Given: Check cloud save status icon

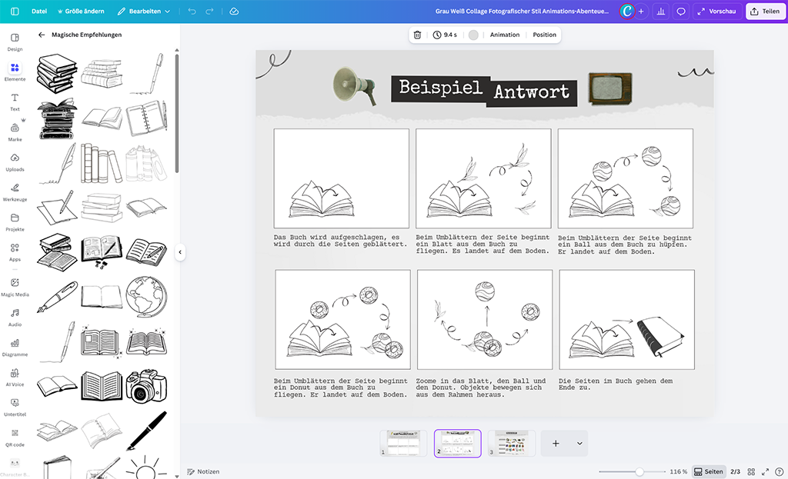Looking at the screenshot, I should [x=234, y=11].
